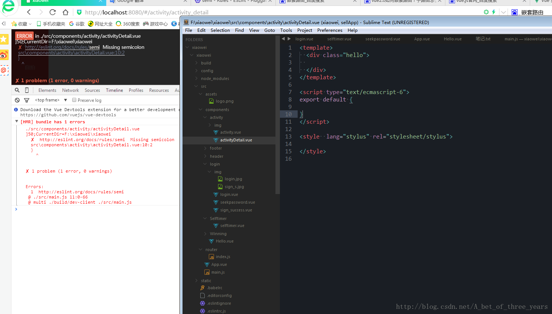
Task: Open the Weibo sidebar icon
Action: click(x=4, y=55)
